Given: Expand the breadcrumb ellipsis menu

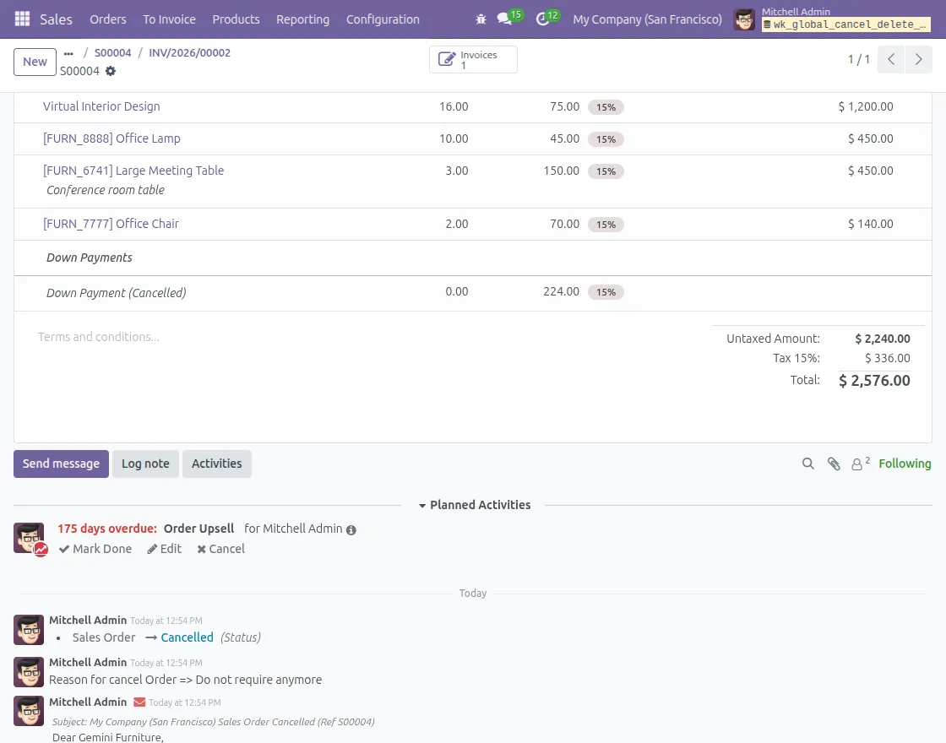Looking at the screenshot, I should click(x=69, y=53).
